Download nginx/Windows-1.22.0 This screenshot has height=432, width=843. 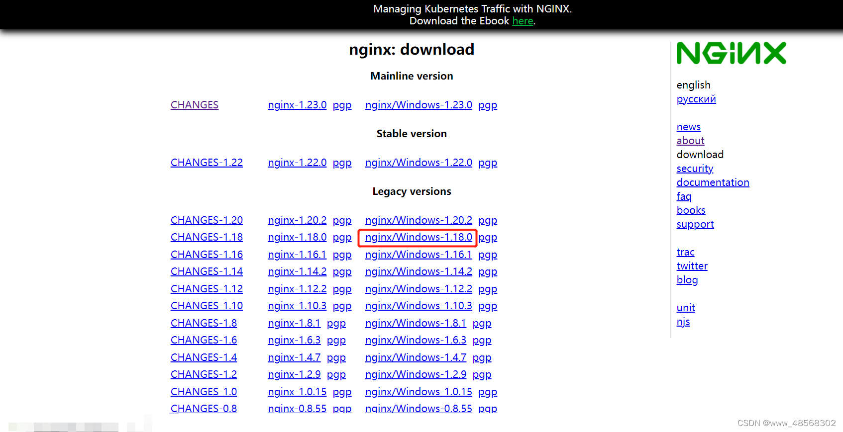[x=419, y=163]
